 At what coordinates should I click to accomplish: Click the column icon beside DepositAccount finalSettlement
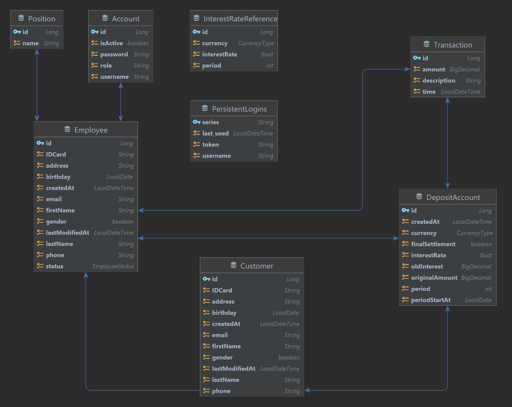click(x=405, y=244)
